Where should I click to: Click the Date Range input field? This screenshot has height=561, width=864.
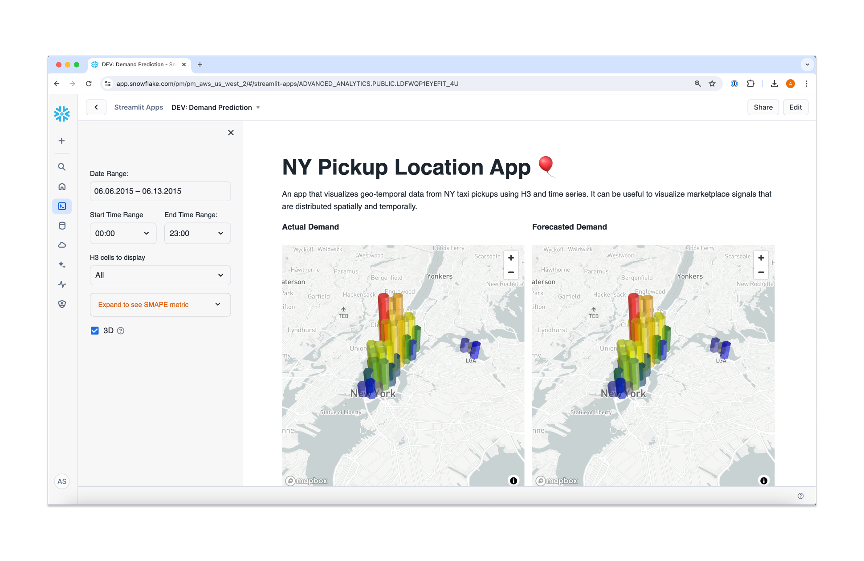[160, 191]
